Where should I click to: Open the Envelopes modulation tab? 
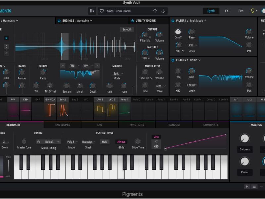tap(62, 125)
